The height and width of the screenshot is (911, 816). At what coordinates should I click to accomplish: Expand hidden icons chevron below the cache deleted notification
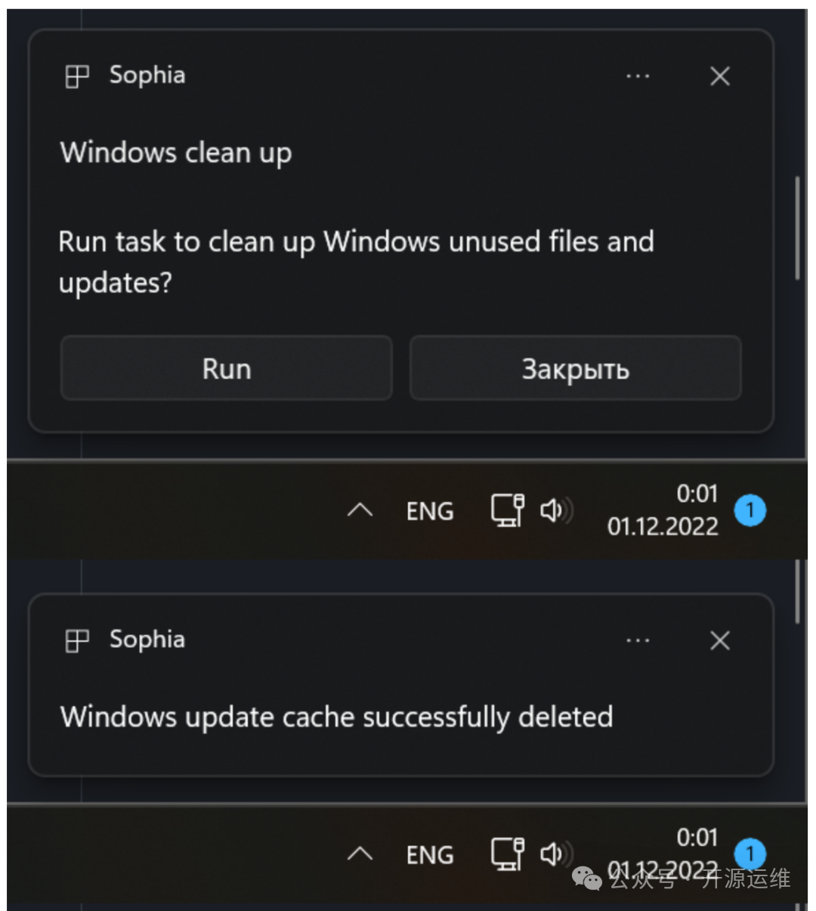[360, 854]
